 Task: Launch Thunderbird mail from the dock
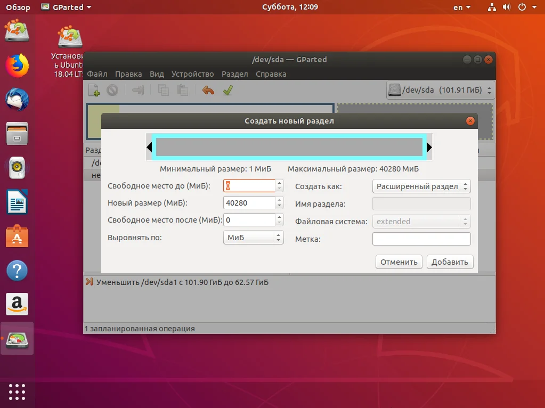pos(17,99)
